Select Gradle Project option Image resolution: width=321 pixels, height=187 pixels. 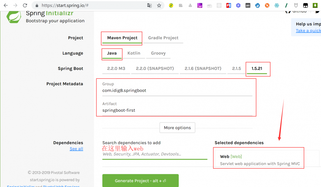coord(163,38)
